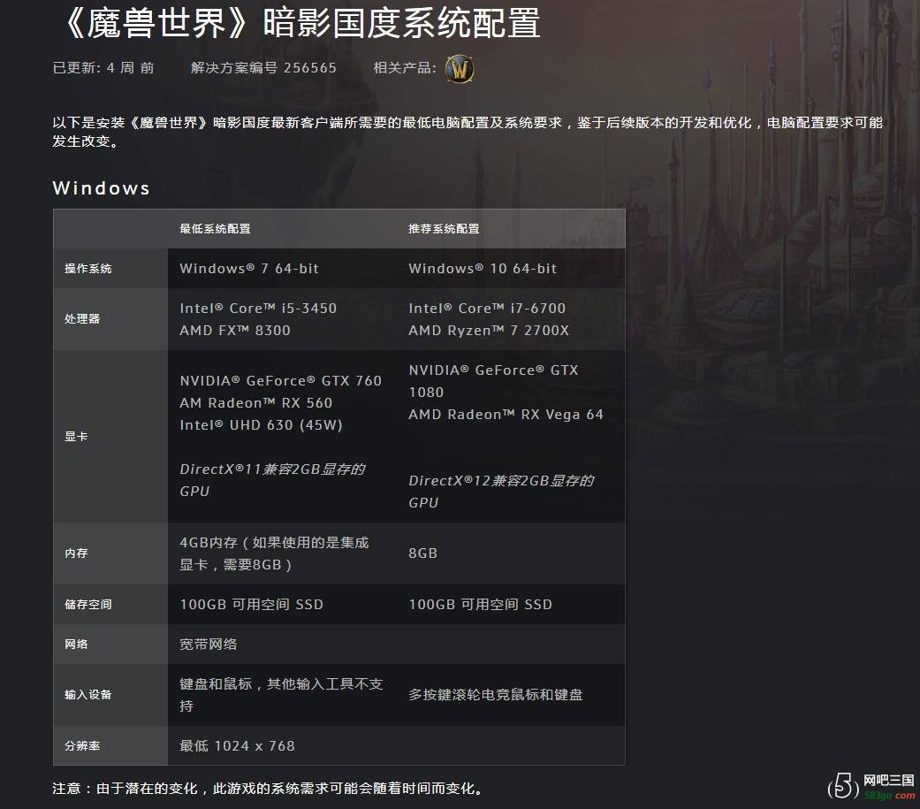Click the World of Warcraft product icon

[460, 69]
